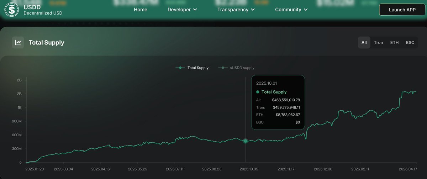Click the 2026.02.11 x-axis label

point(360,169)
